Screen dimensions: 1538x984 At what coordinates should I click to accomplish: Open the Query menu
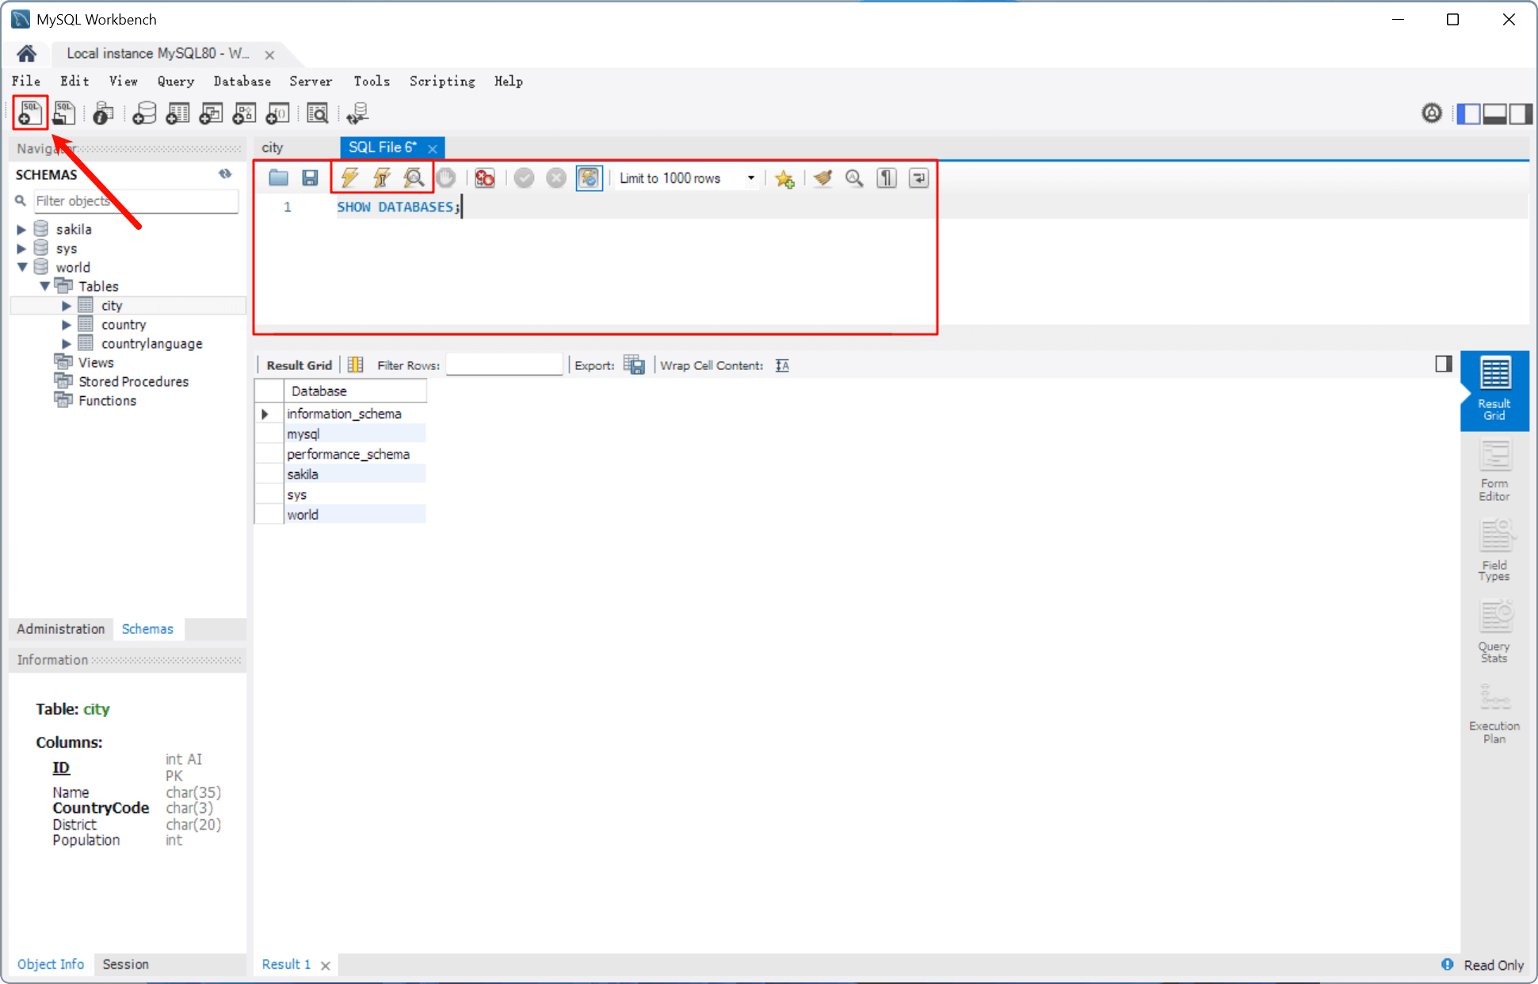click(175, 81)
